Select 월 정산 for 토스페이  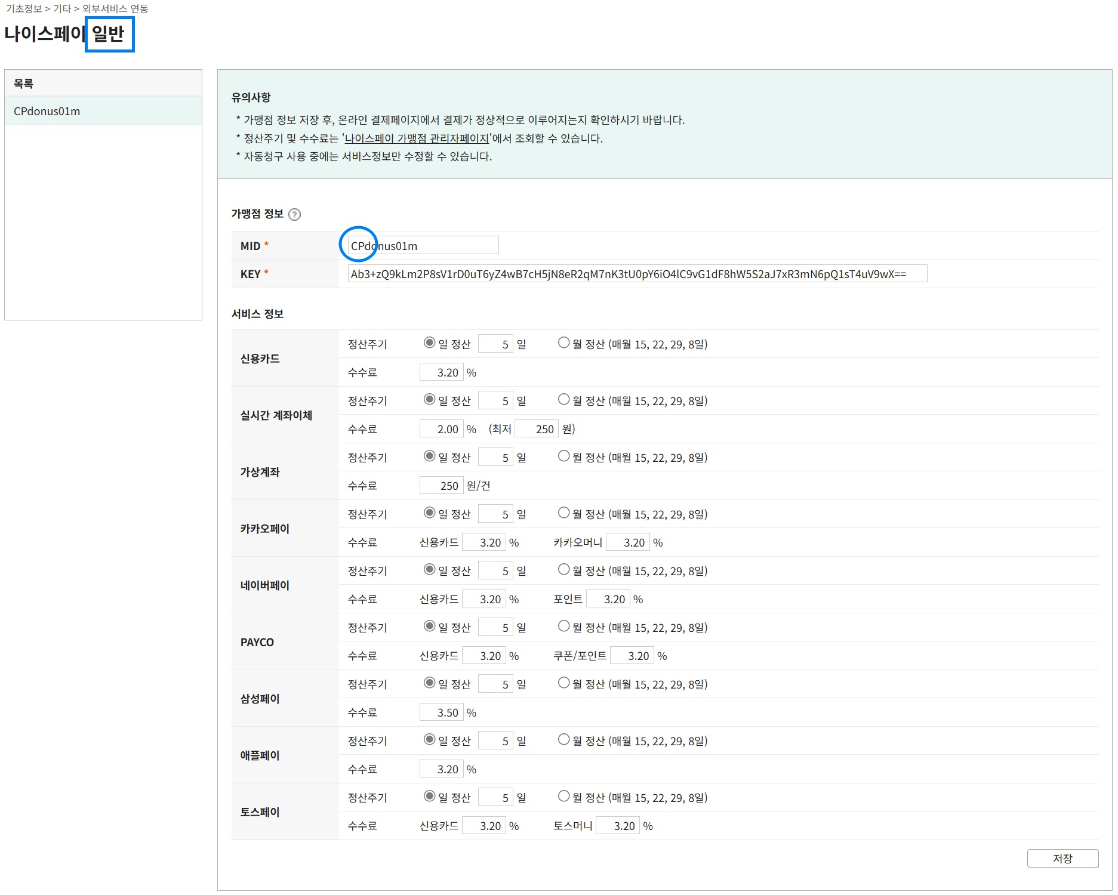[563, 797]
